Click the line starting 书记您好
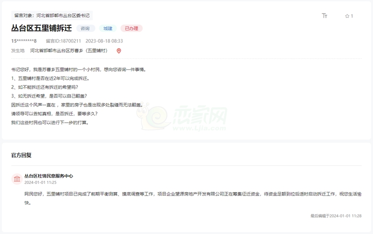 pyautogui.click(x=78, y=69)
